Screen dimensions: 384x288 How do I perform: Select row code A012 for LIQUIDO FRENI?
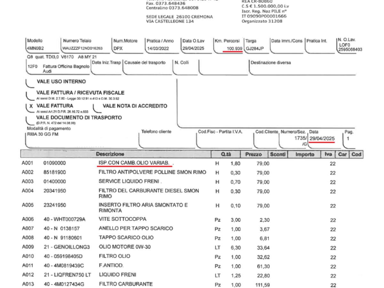[x=28, y=275]
